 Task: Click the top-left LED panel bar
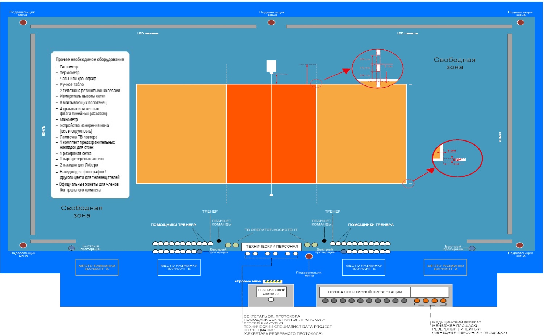(143, 26)
